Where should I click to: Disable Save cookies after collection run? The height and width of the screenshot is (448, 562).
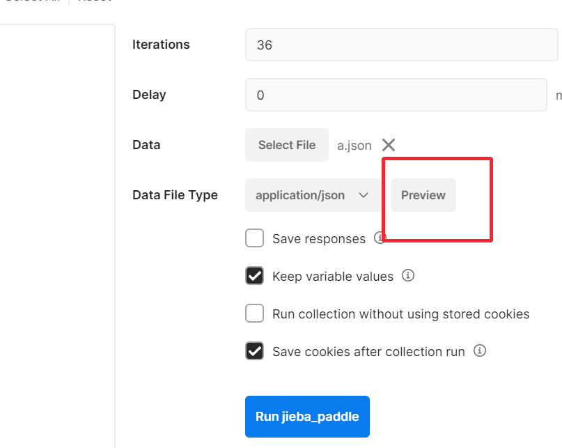(x=254, y=351)
